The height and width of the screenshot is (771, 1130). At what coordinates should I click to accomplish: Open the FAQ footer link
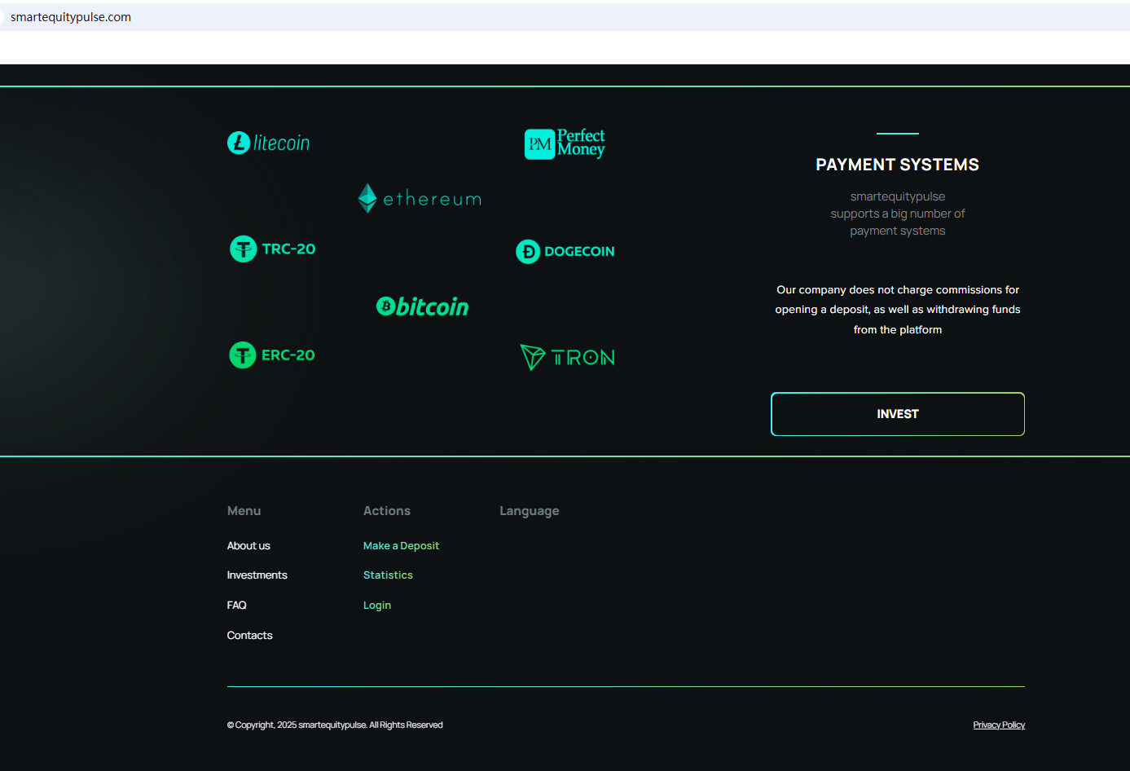(236, 606)
